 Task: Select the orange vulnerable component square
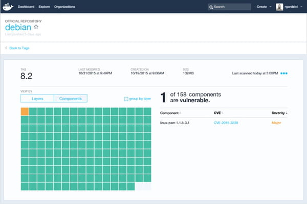pyautogui.click(x=25, y=111)
